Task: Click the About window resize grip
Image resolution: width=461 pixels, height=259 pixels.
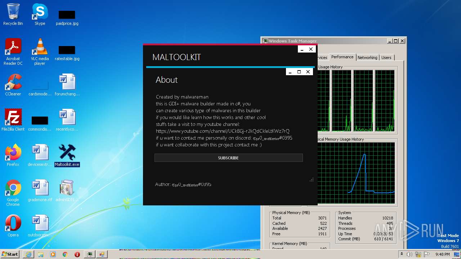Action: click(312, 180)
